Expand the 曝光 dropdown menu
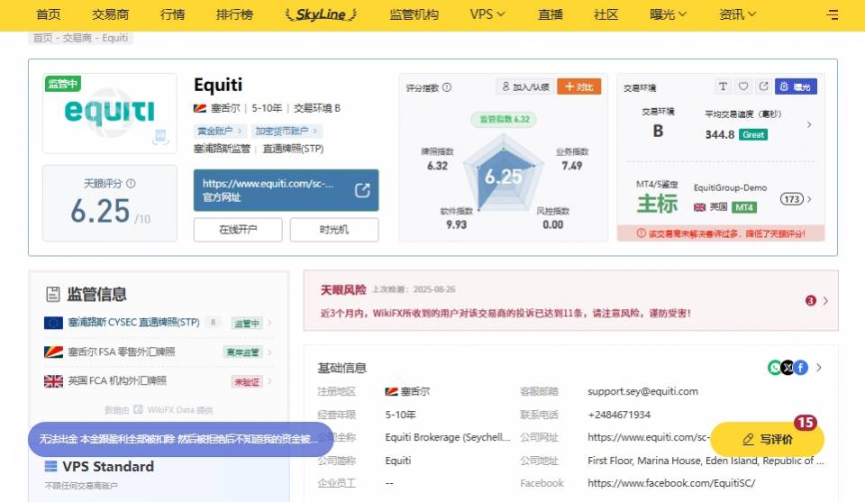Screen dimensions: 865x502 coord(668,15)
